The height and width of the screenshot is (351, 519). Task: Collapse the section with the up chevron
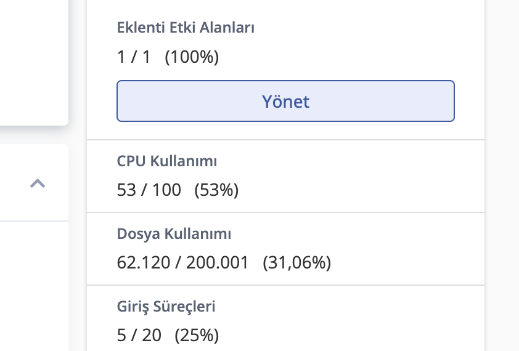tap(38, 183)
